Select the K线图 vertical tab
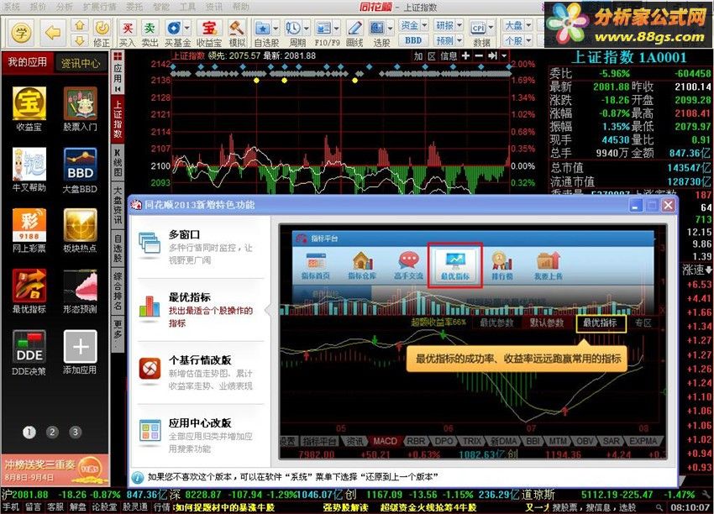Image resolution: width=714 pixels, height=514 pixels. pos(118,163)
